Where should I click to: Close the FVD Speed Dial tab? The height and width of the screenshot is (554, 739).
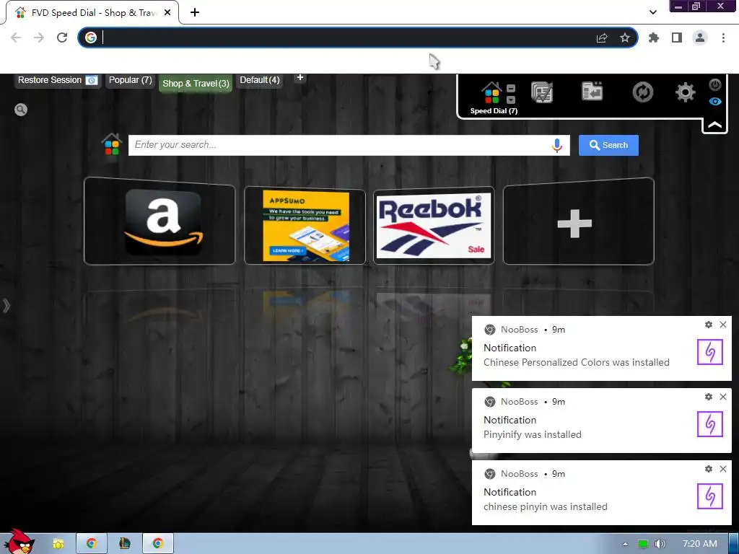coord(167,13)
